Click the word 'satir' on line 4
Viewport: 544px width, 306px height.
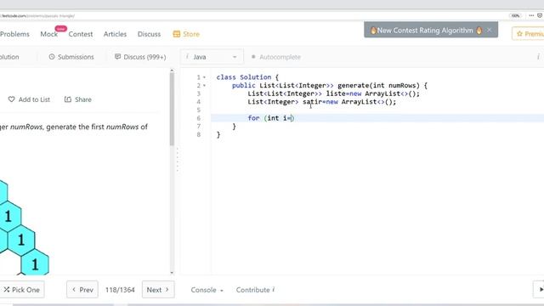point(312,102)
